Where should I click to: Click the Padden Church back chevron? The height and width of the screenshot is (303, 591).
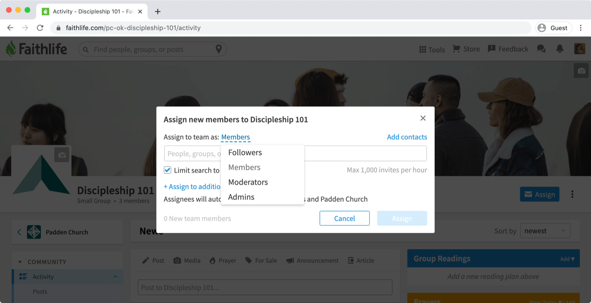coord(19,232)
